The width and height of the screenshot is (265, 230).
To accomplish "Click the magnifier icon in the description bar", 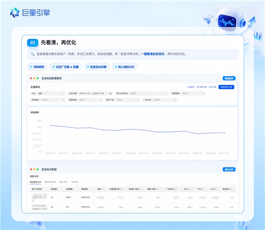I will (x=33, y=54).
